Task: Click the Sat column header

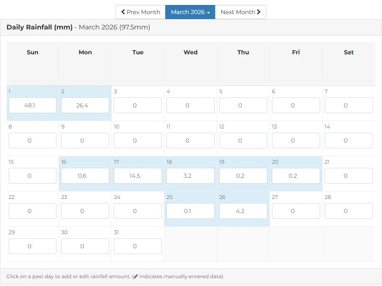Action: click(x=349, y=52)
